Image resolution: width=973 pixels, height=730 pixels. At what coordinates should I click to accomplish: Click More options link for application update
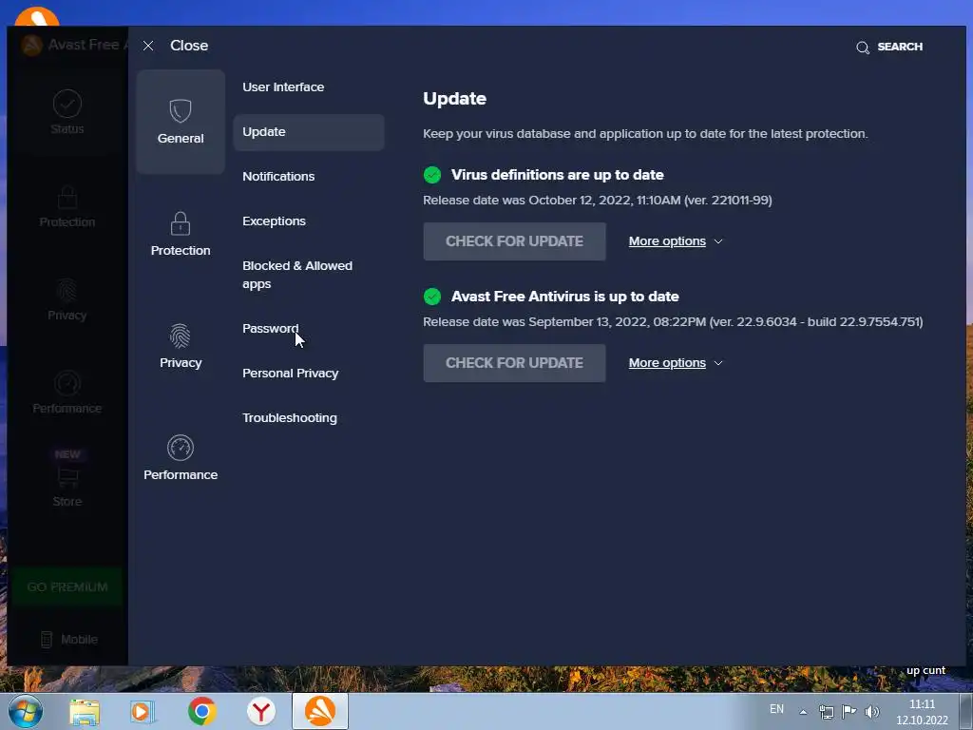coord(667,363)
